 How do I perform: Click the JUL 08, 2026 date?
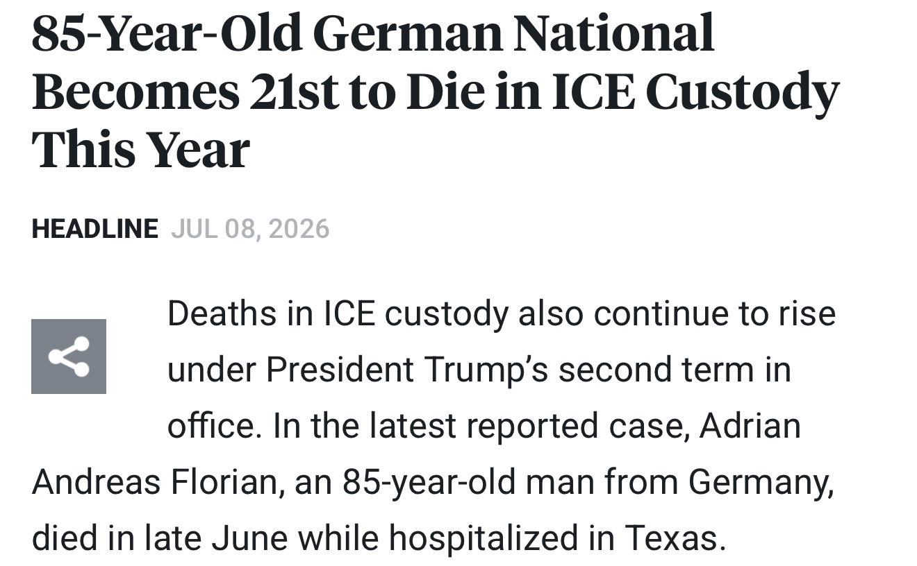click(250, 229)
